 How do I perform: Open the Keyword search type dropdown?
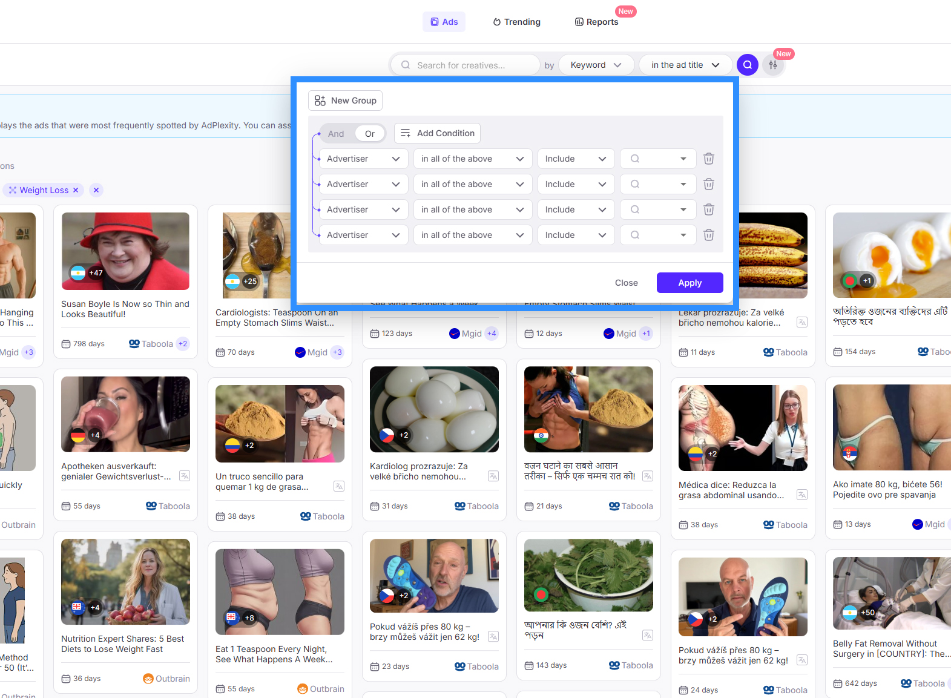tap(596, 65)
